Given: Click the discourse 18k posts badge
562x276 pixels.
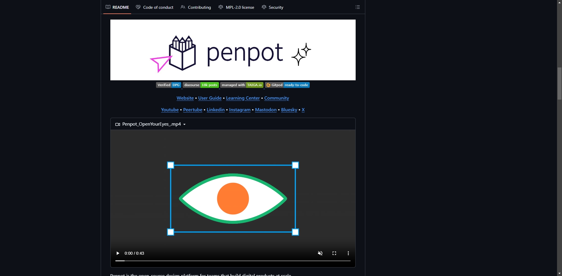Looking at the screenshot, I should coord(201,85).
